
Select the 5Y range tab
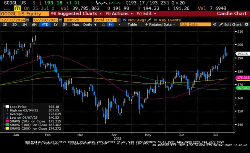point(65,24)
